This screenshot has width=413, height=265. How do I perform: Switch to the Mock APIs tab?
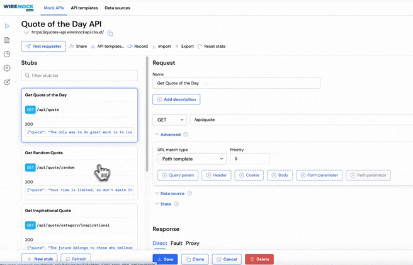point(54,8)
